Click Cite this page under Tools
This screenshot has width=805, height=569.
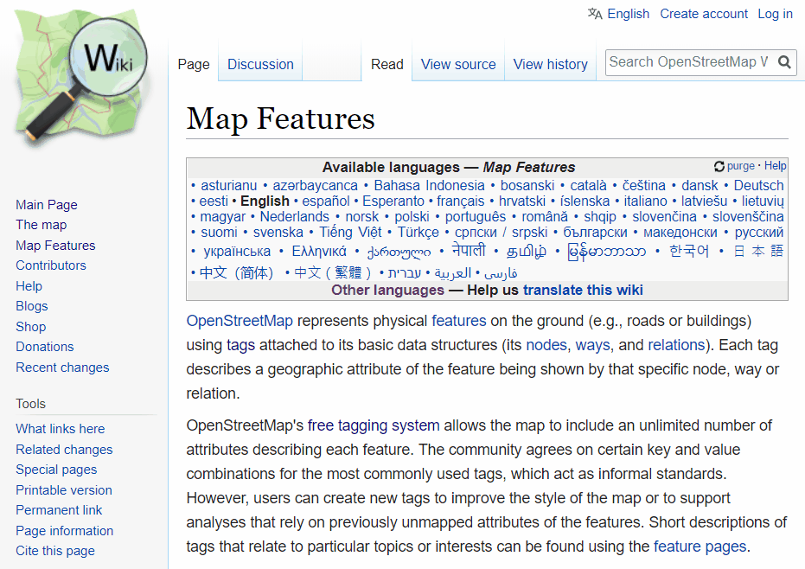(54, 550)
